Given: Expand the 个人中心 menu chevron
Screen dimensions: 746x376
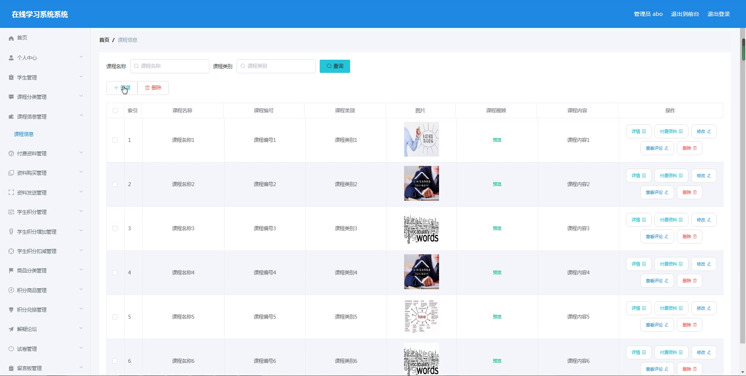Looking at the screenshot, I should 81,57.
